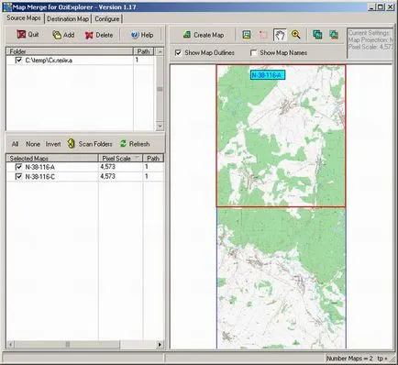Click the Delete folder button
Image resolution: width=398 pixels, height=365 pixels.
(99, 35)
